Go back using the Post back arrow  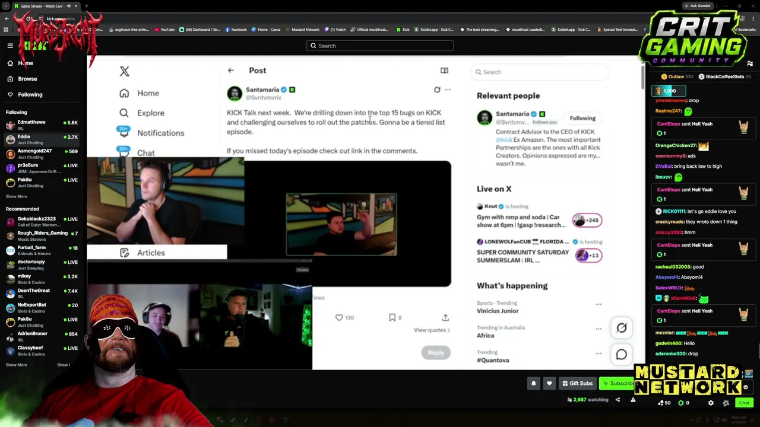click(231, 71)
